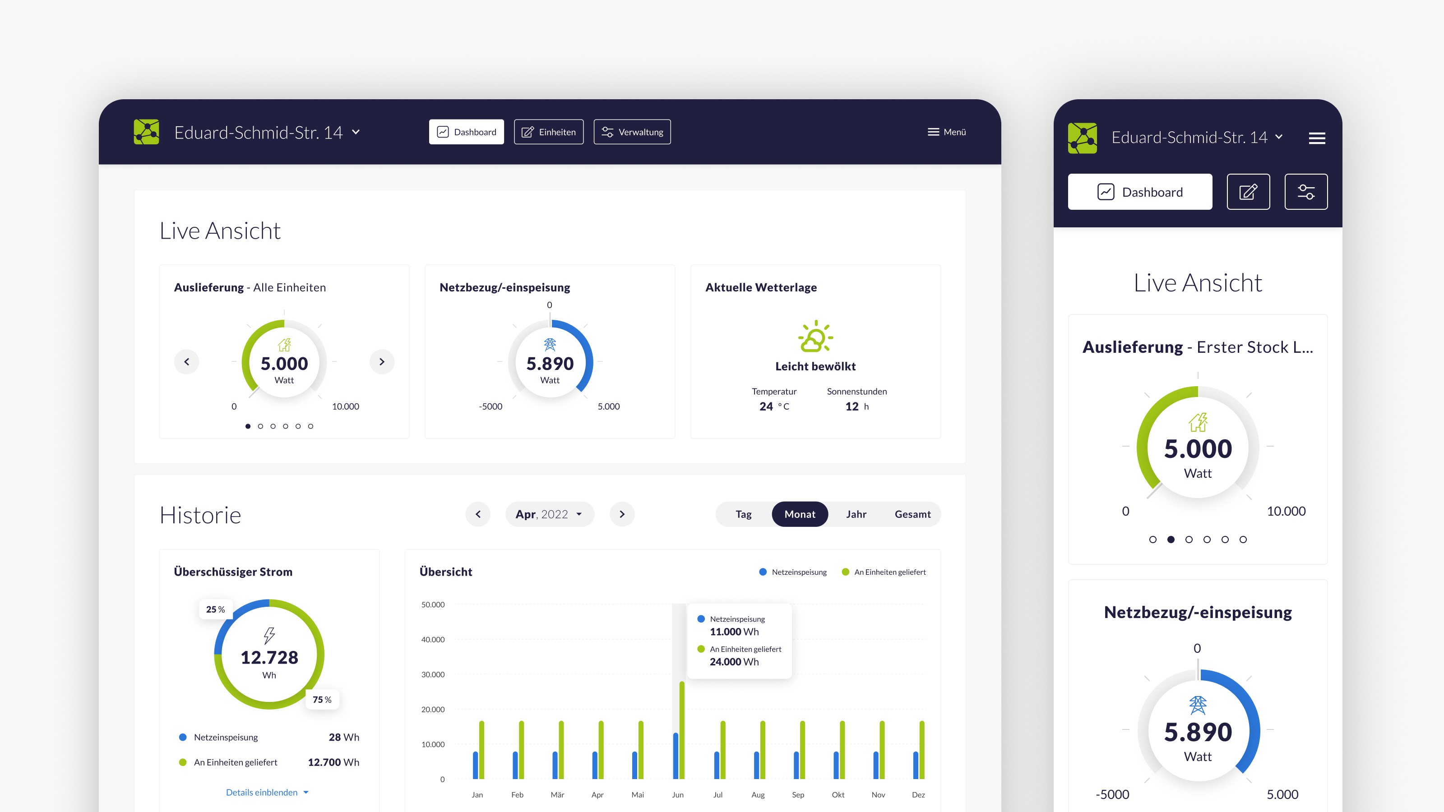Click the next-month arrow in Historie
Image resolution: width=1444 pixels, height=812 pixels.
click(x=622, y=514)
